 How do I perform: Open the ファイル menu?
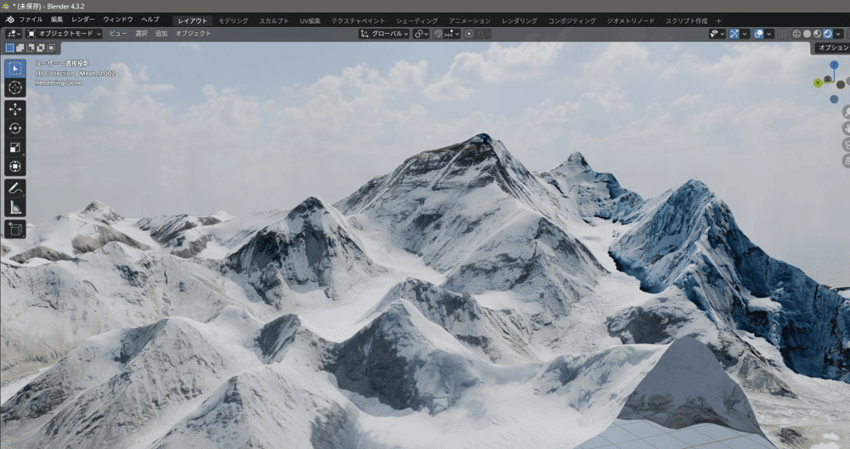tap(31, 20)
